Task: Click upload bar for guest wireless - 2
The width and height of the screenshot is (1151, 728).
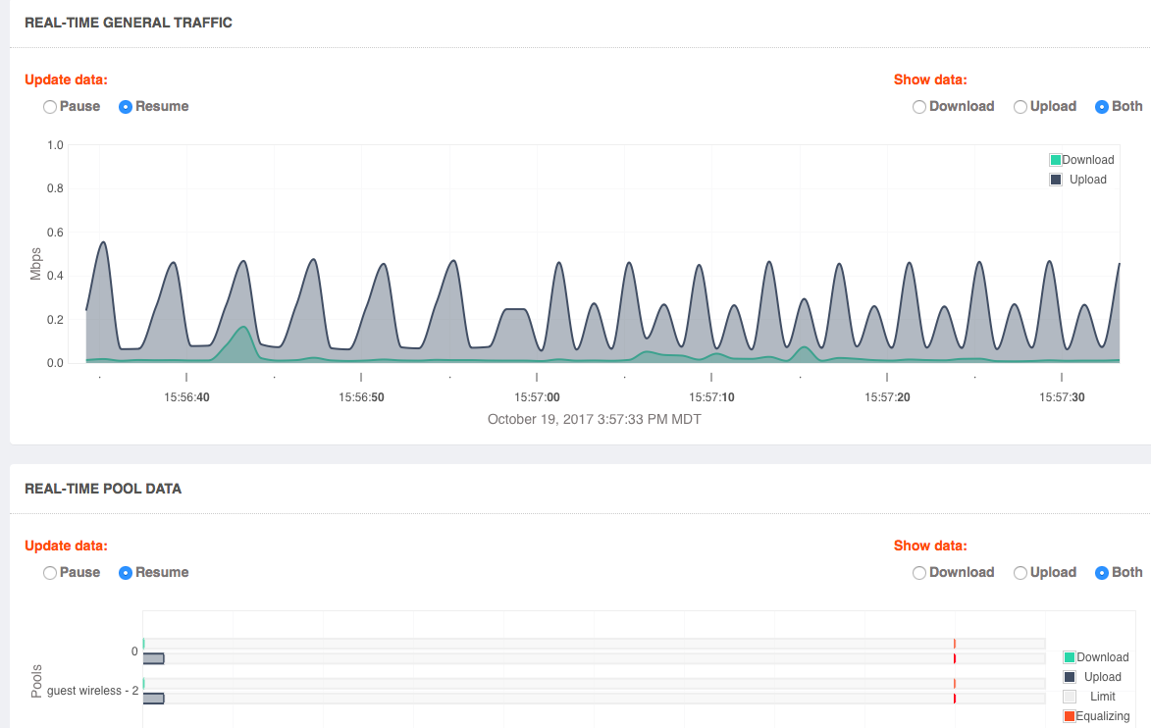Action: tap(154, 699)
